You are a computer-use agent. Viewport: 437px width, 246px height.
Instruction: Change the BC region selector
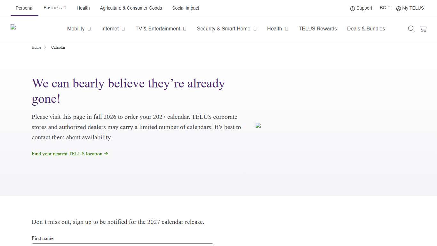tap(385, 8)
